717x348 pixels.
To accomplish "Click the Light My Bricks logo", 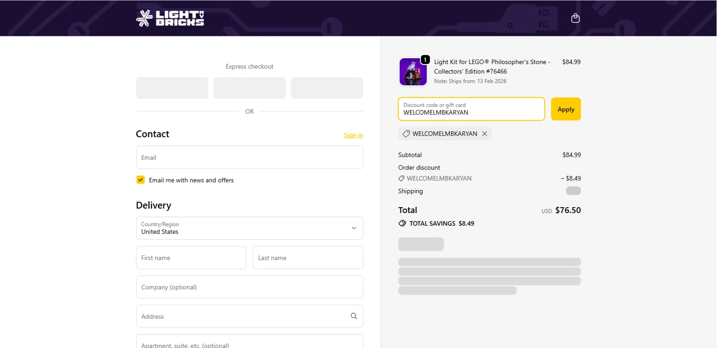I will point(170,18).
